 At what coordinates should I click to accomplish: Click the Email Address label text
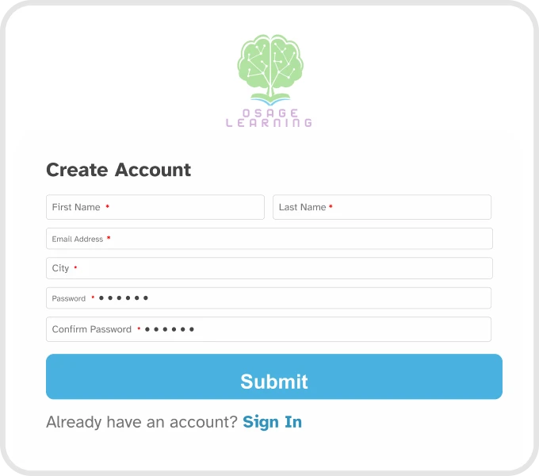[78, 239]
